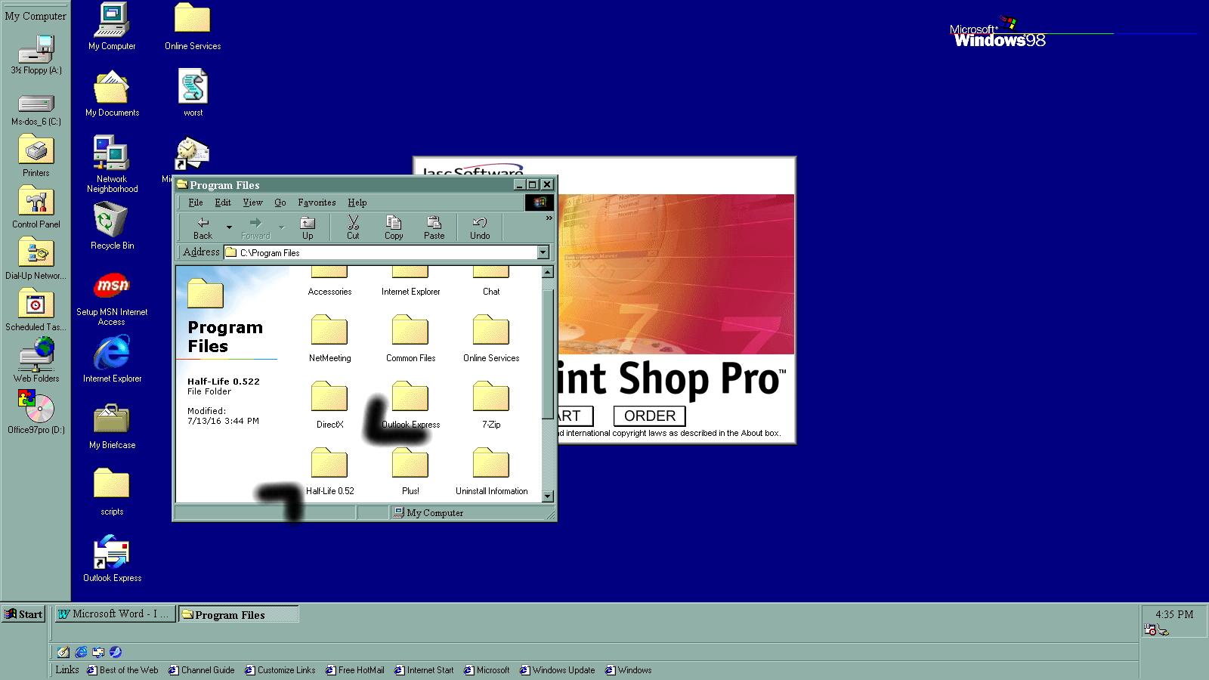Click scroll up arrow in Program Files
The width and height of the screenshot is (1209, 680).
point(548,272)
